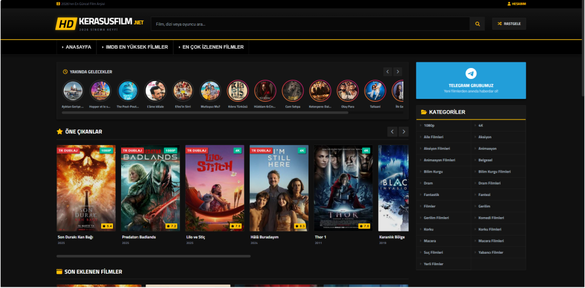Viewport: 585px width, 288px height.
Task: Click the Predator: Badlands title text
Action: point(139,237)
